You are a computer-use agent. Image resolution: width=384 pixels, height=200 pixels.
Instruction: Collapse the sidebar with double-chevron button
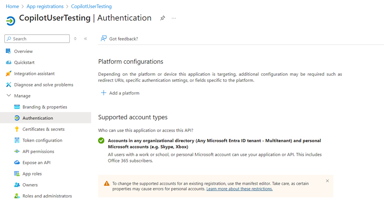[x=85, y=39]
